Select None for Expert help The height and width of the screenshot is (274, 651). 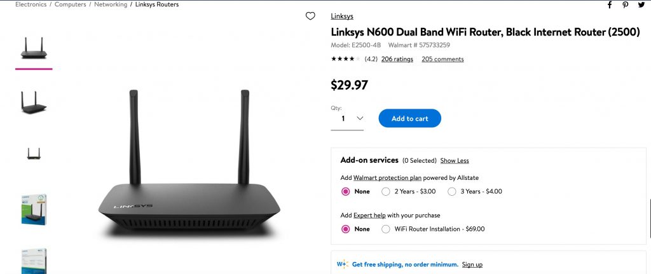346,229
